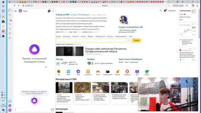Open the Картинки service link
This screenshot has width=201, height=113.
coord(67,36)
